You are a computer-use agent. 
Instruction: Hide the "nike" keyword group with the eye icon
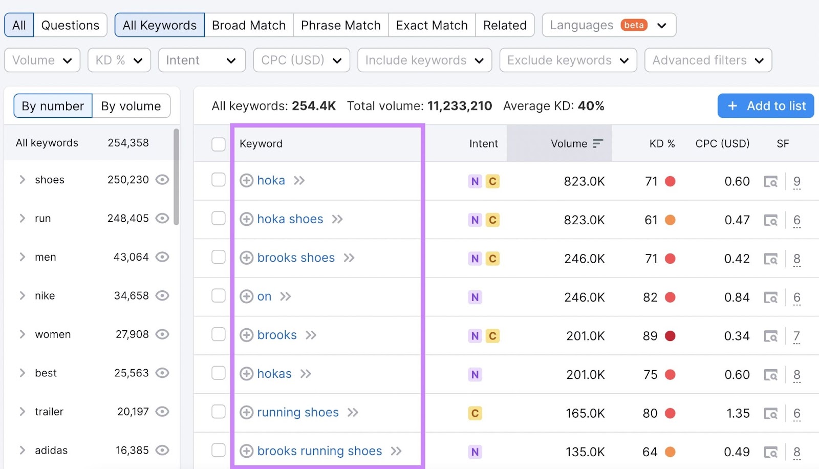162,295
